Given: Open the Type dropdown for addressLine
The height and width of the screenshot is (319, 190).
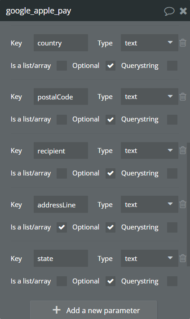Looking at the screenshot, I should (x=150, y=204).
